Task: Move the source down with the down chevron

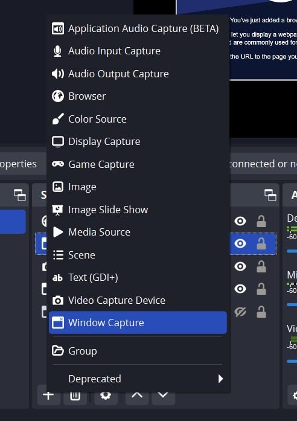Action: 163,395
